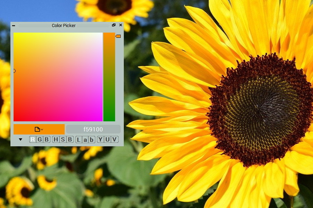Select the a channel of Lab

pyautogui.click(x=85, y=140)
